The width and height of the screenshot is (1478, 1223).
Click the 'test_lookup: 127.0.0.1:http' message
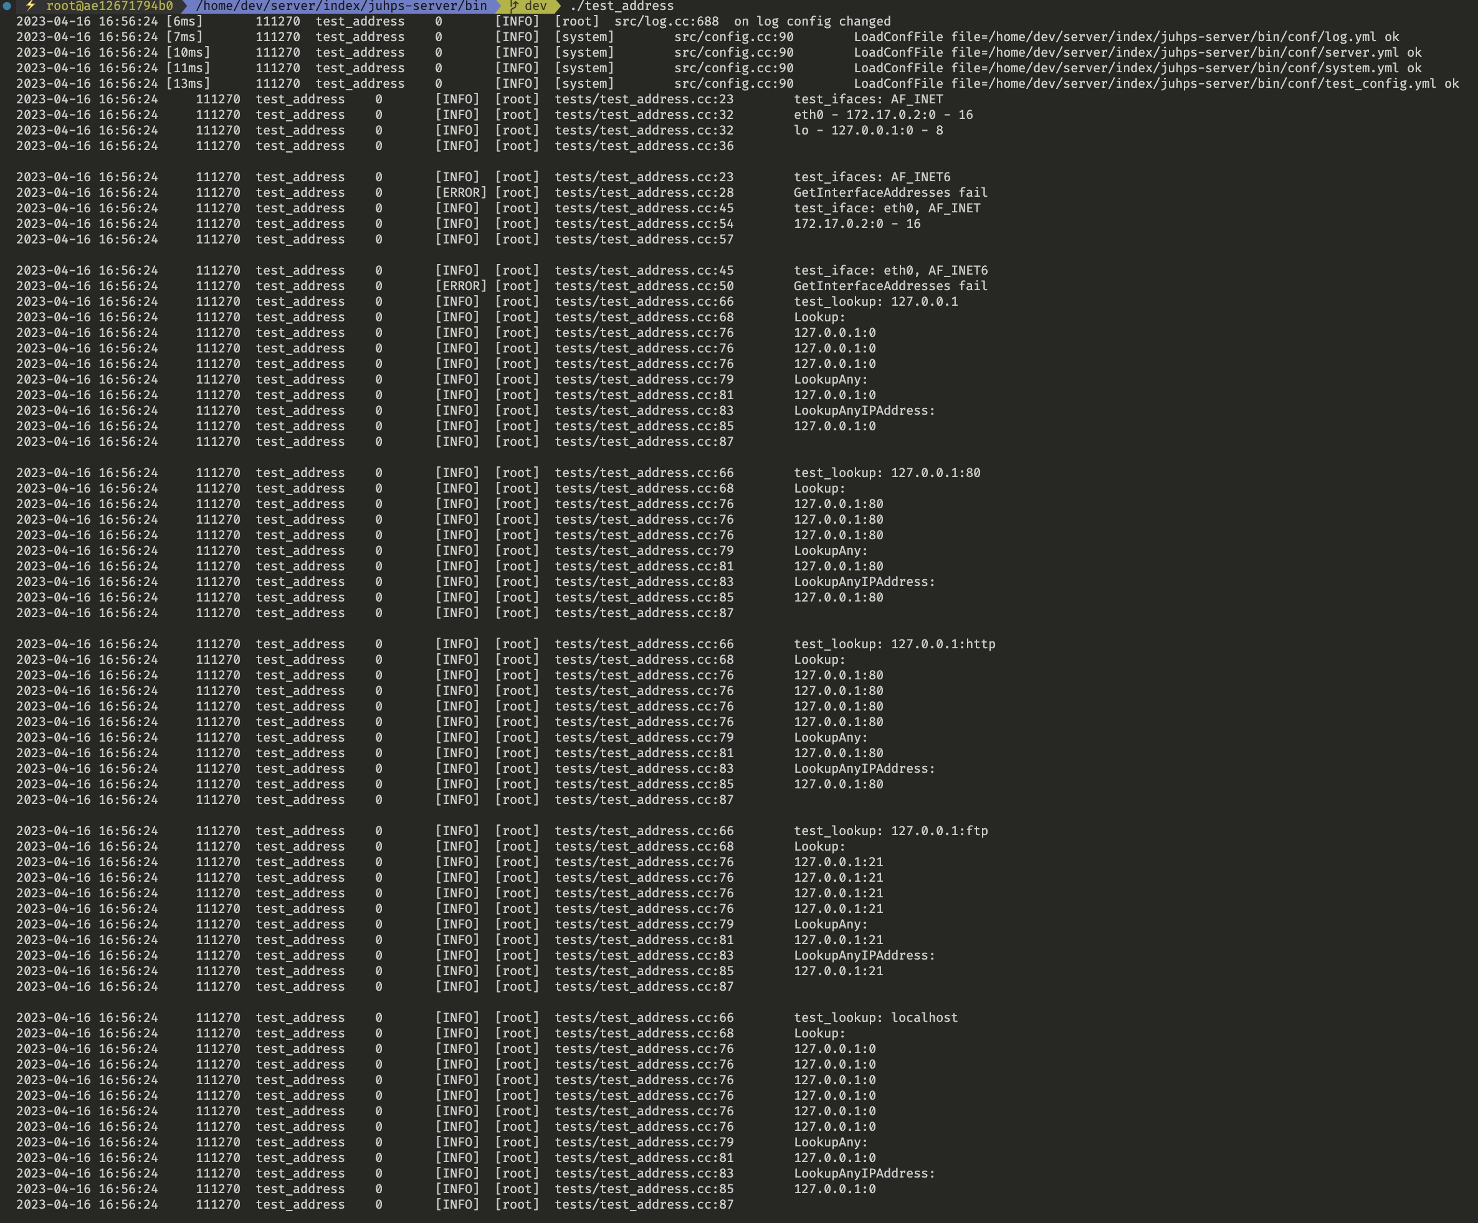click(x=895, y=645)
